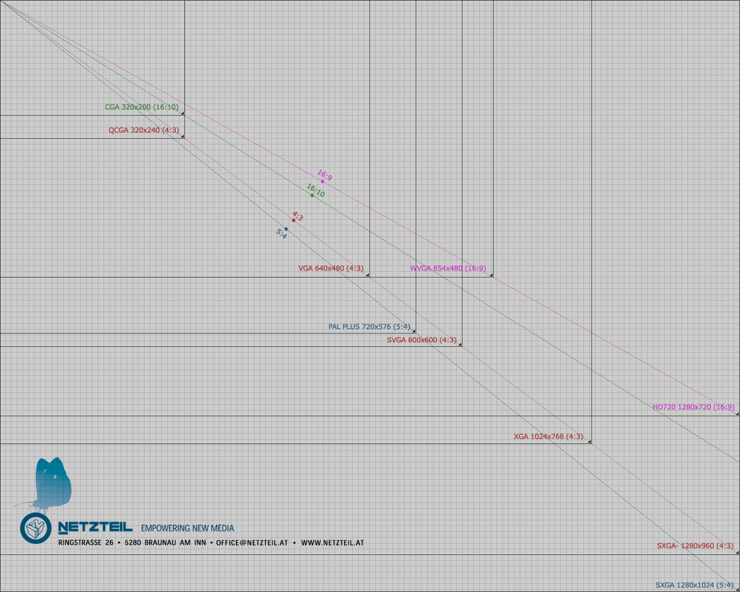This screenshot has height=592, width=740.
Task: Click the magenta 16:9 ratio dot
Action: [323, 182]
